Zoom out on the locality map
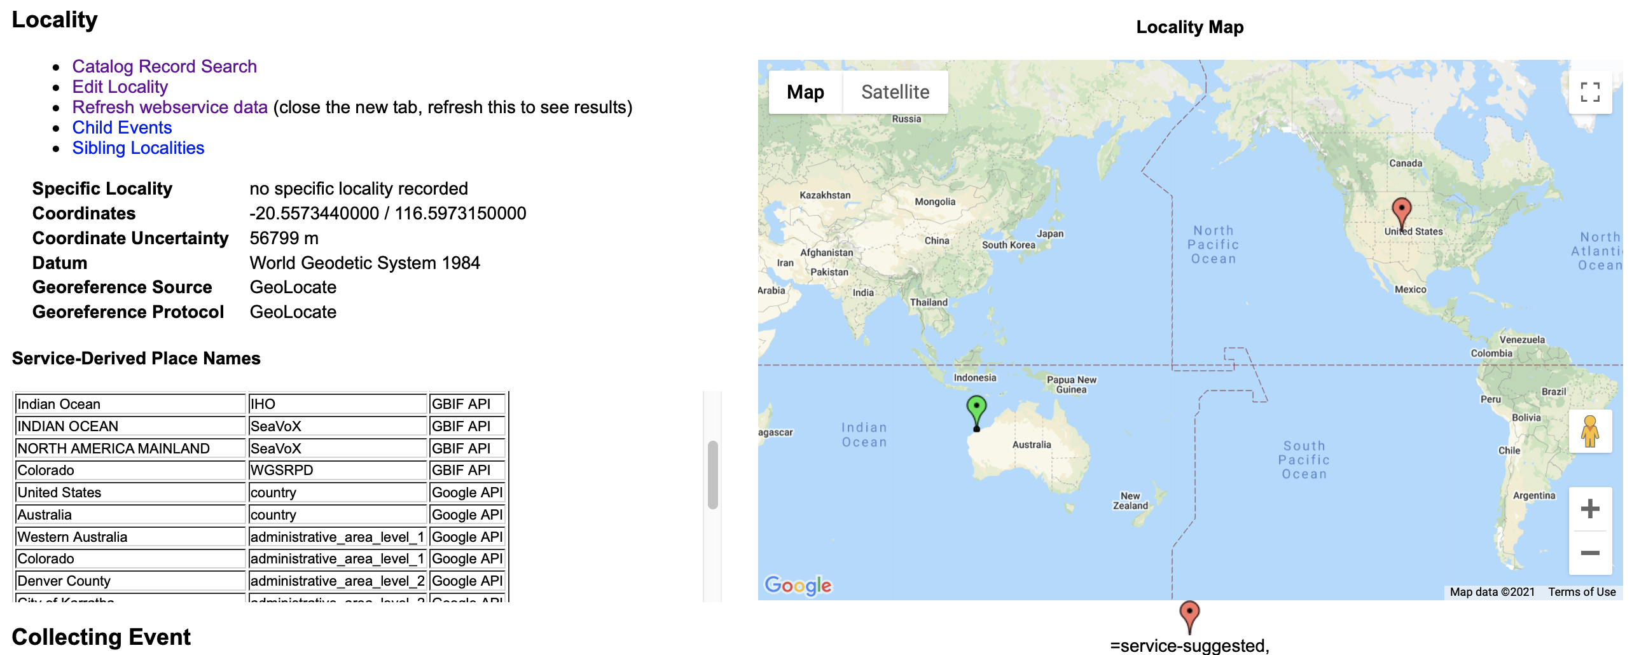1646x655 pixels. click(x=1590, y=553)
